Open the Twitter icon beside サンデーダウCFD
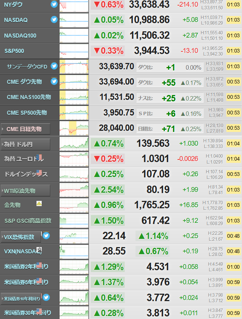This screenshot has width=242, height=319. click(54, 66)
